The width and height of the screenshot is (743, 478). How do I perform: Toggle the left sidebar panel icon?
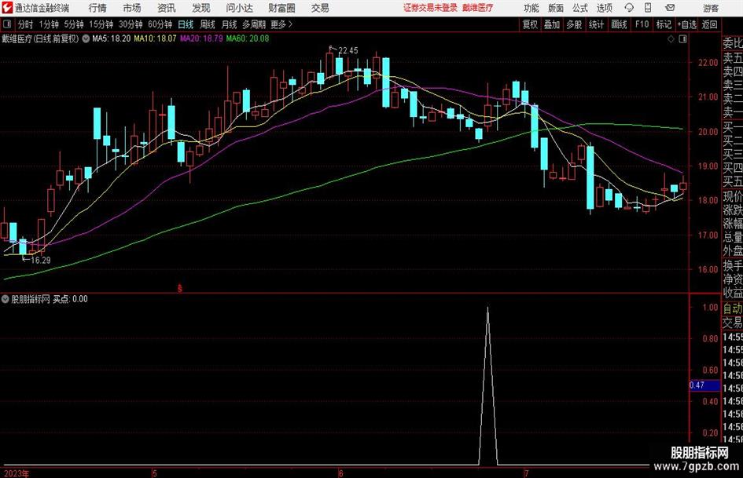[6, 24]
